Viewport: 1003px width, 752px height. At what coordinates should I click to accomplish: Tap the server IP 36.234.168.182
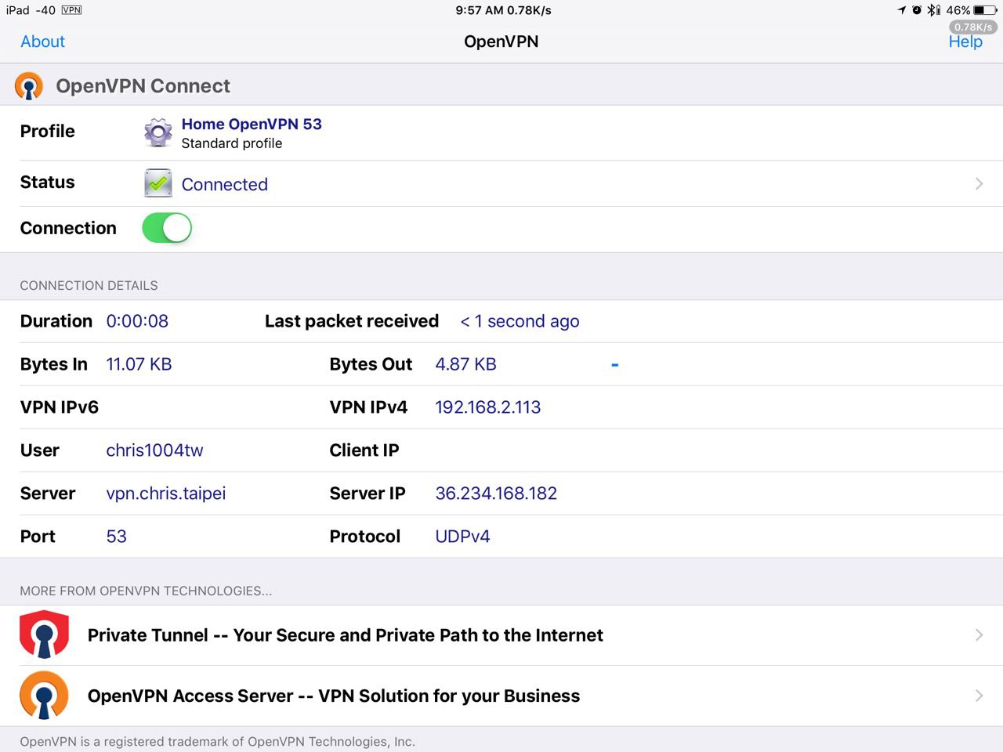coord(496,493)
